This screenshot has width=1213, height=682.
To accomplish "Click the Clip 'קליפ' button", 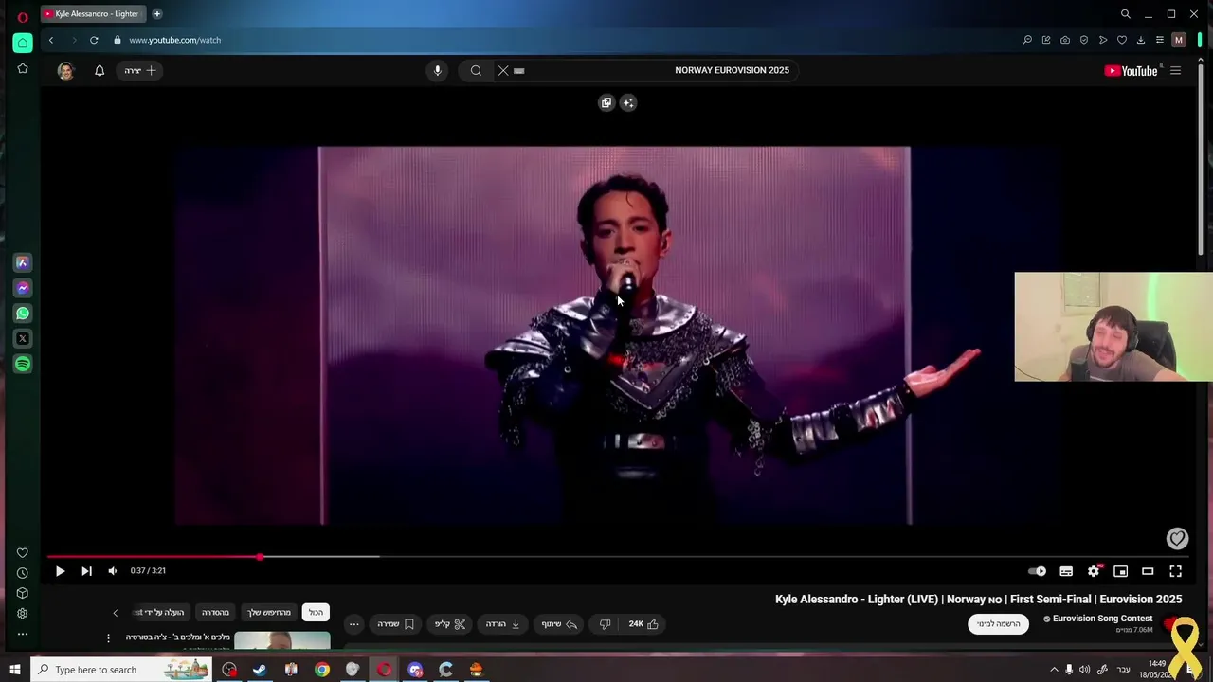I will (450, 624).
